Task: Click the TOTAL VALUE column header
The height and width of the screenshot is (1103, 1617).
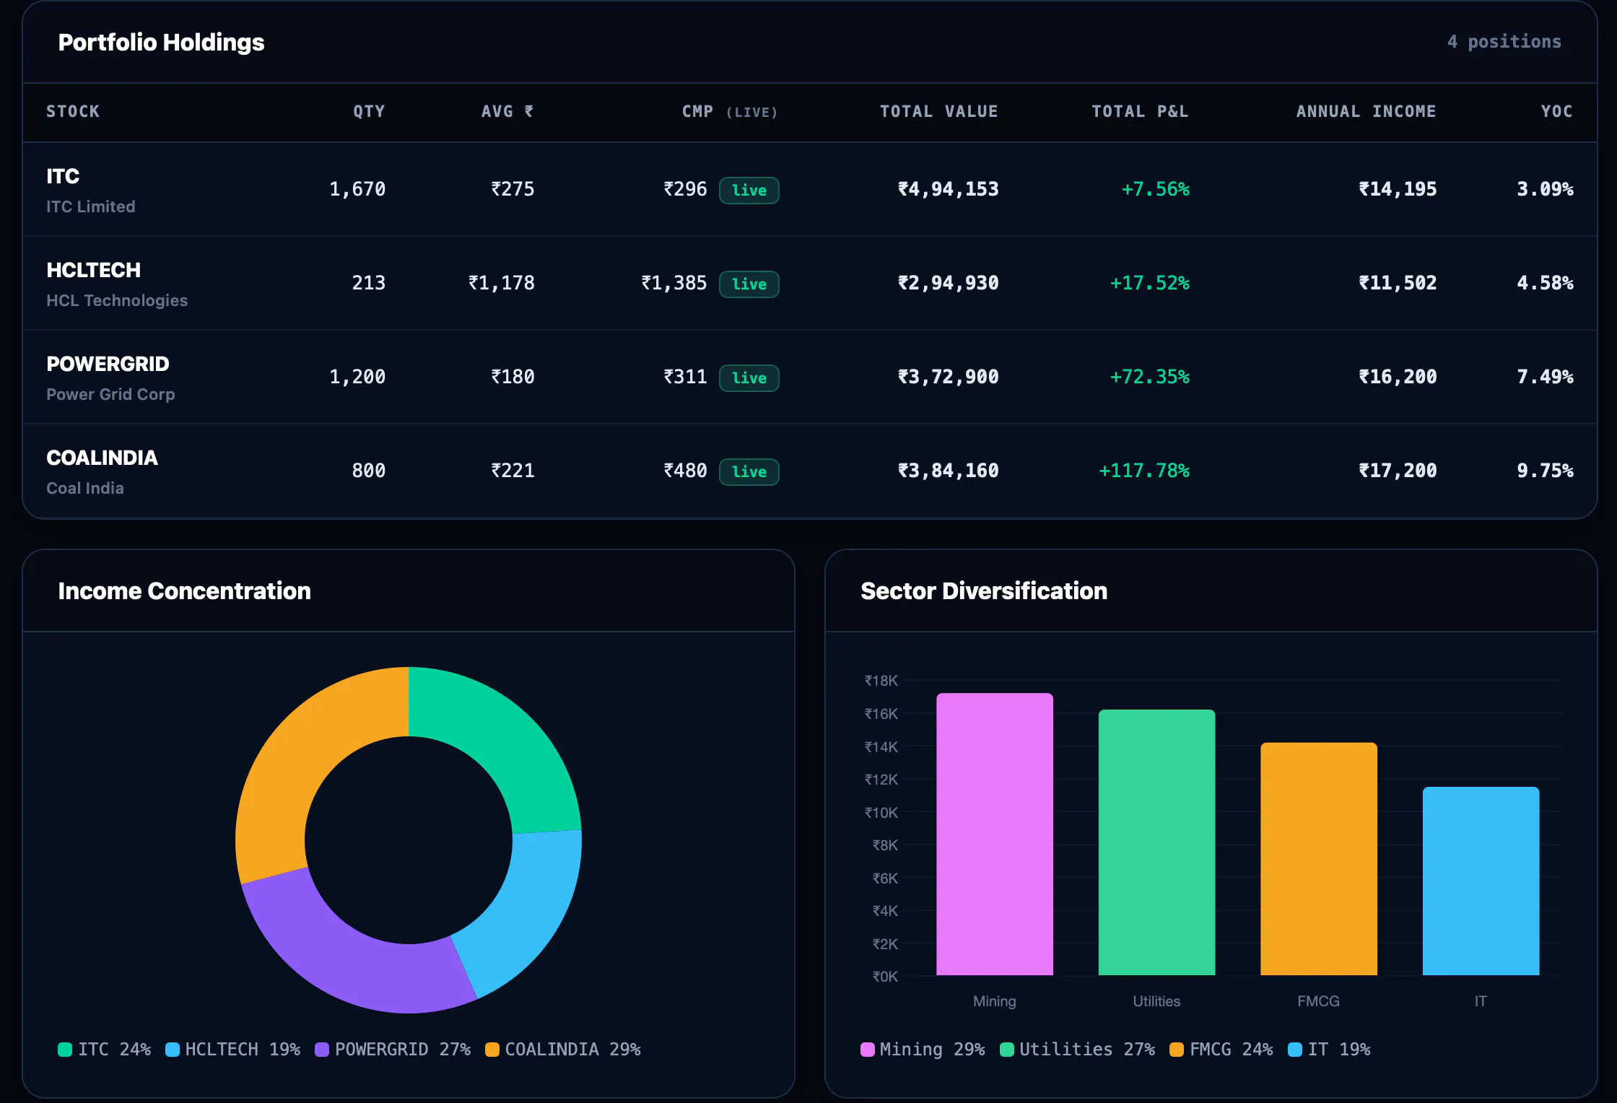Action: tap(938, 111)
